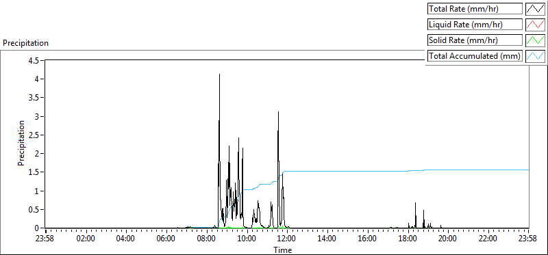Click the 12:00 x-axis time label
Viewport: 548px width, 255px height.
pyautogui.click(x=287, y=239)
